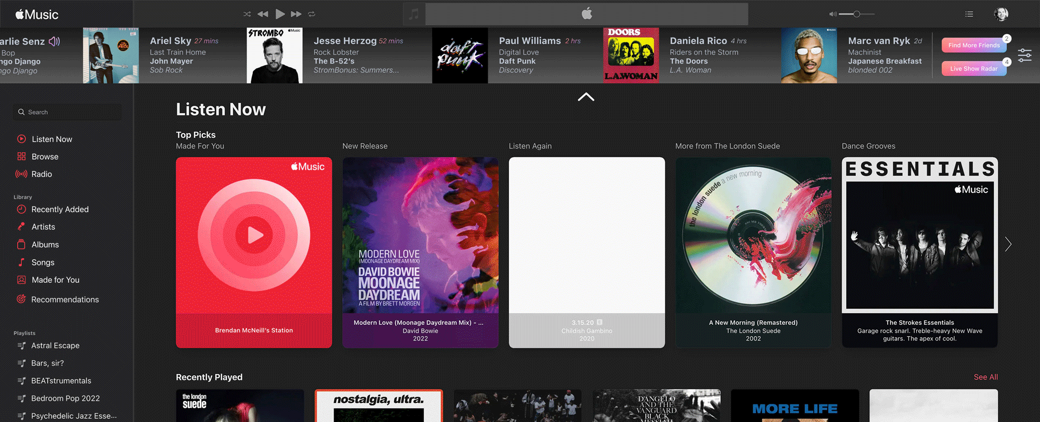The width and height of the screenshot is (1040, 422).
Task: Select Radio in the sidebar
Action: 42,174
